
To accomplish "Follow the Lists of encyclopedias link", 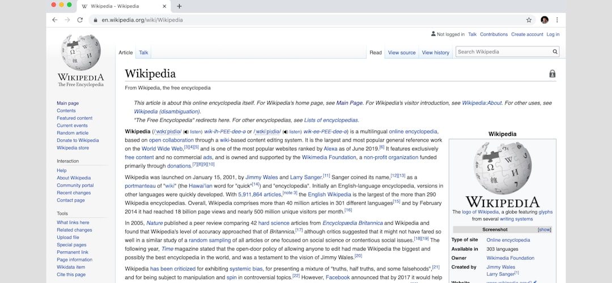I will tap(331, 120).
